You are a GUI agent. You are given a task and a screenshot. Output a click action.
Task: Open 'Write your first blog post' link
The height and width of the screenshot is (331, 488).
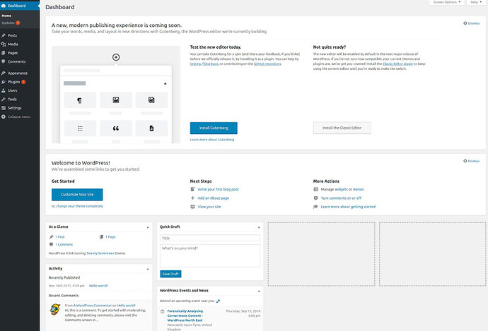click(216, 190)
